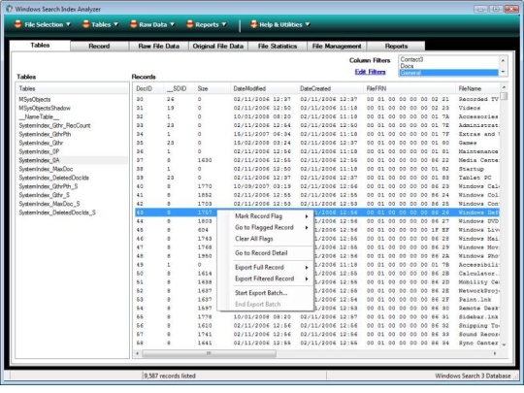Open the Original File Data tab

[x=218, y=47]
